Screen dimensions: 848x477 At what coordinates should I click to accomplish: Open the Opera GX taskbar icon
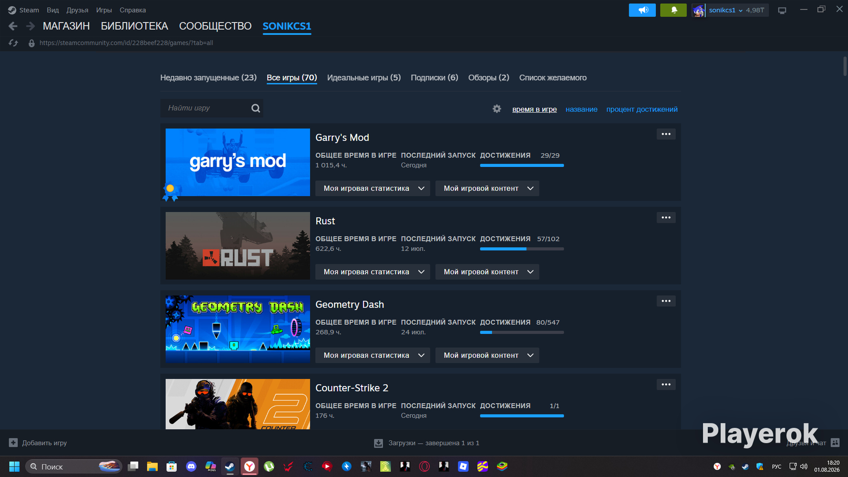coord(424,467)
